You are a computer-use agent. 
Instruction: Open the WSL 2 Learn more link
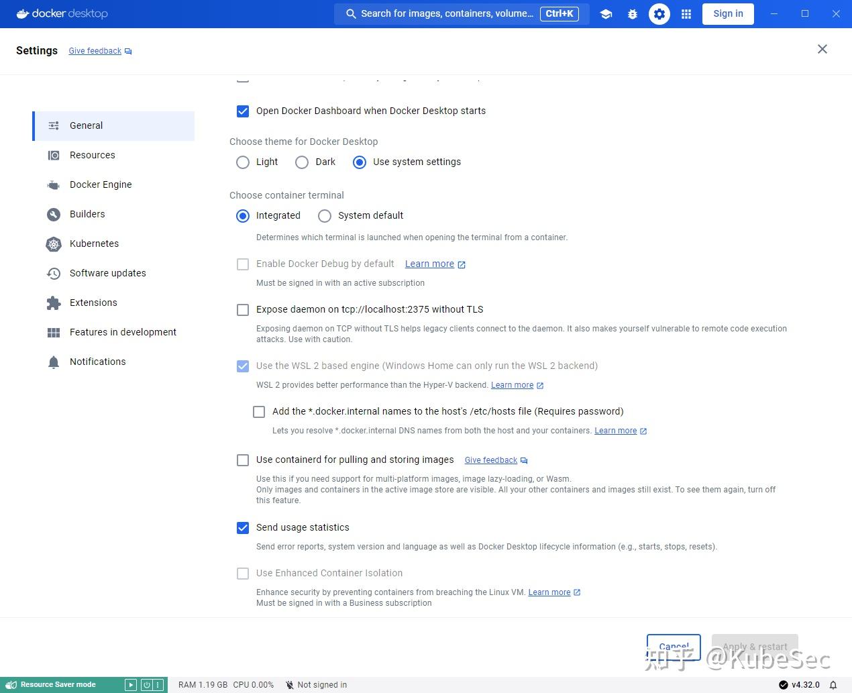[x=512, y=385]
